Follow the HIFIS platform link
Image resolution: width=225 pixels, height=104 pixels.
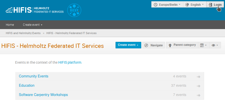(x=70, y=62)
